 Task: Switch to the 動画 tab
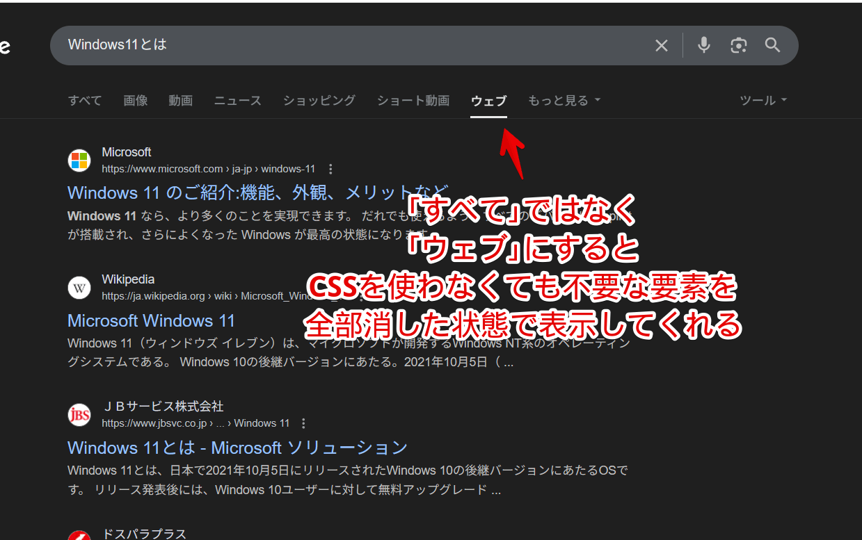[x=180, y=100]
